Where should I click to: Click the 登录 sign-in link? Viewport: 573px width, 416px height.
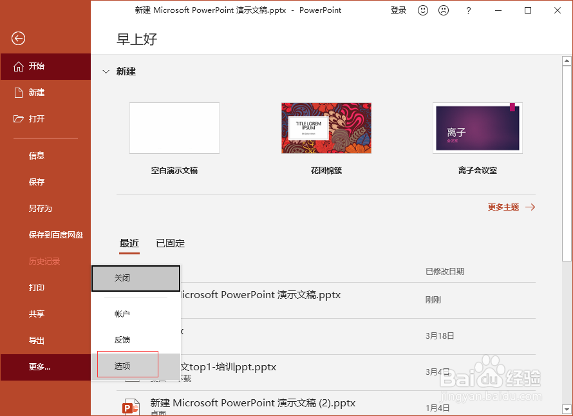[x=398, y=10]
